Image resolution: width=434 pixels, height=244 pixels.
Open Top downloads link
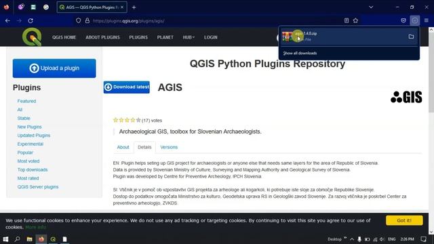[x=33, y=170]
